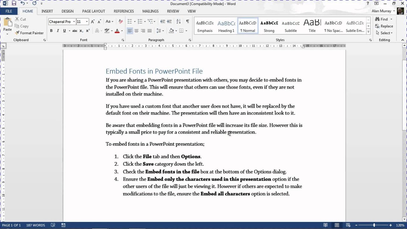Click the 187 WORDS count in status bar
The height and width of the screenshot is (229, 407).
pyautogui.click(x=36, y=225)
